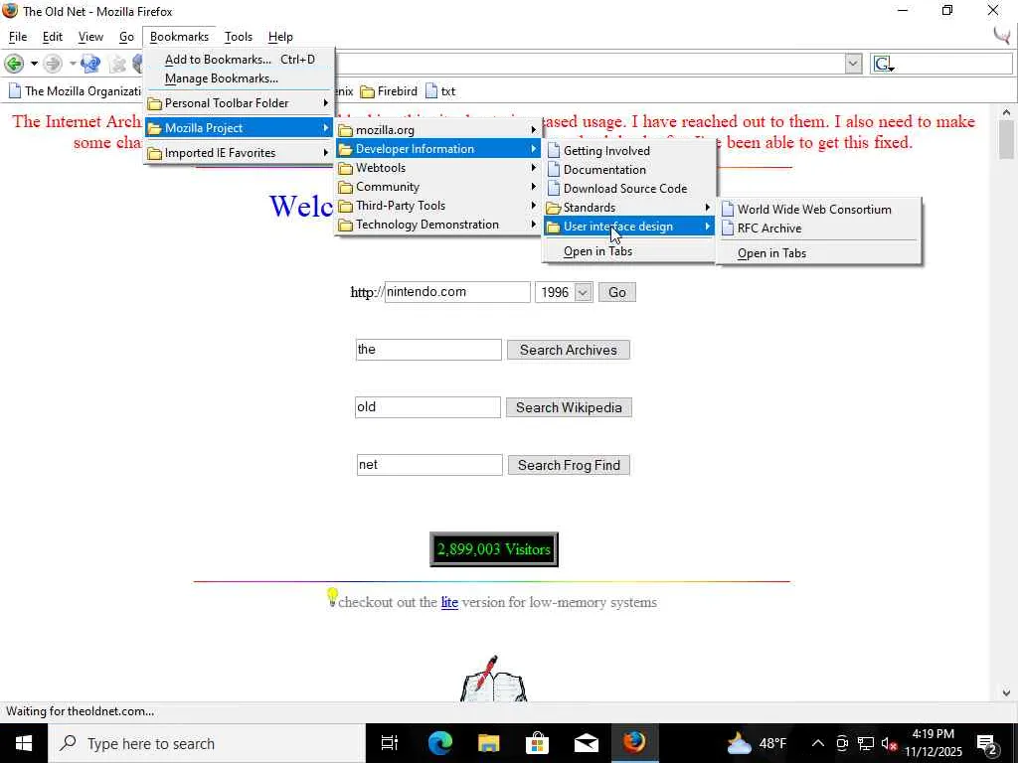Open the Windows Start menu

24,743
